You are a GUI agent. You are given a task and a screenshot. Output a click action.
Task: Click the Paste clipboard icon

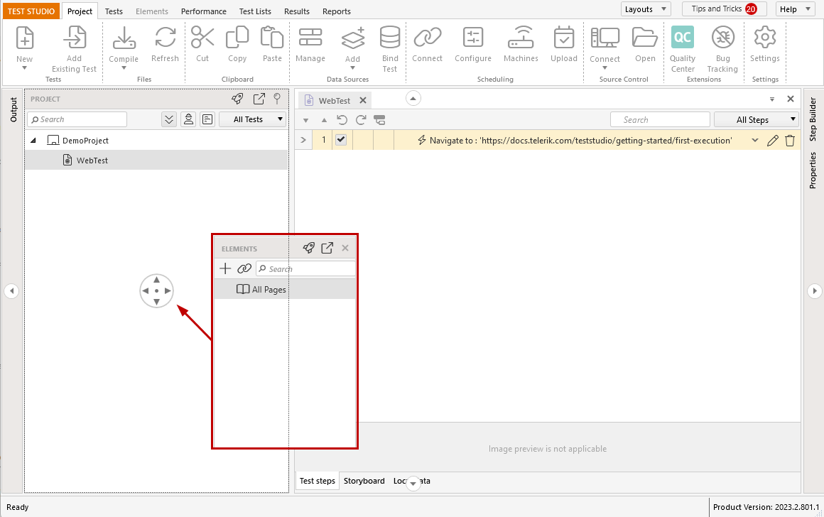click(272, 38)
